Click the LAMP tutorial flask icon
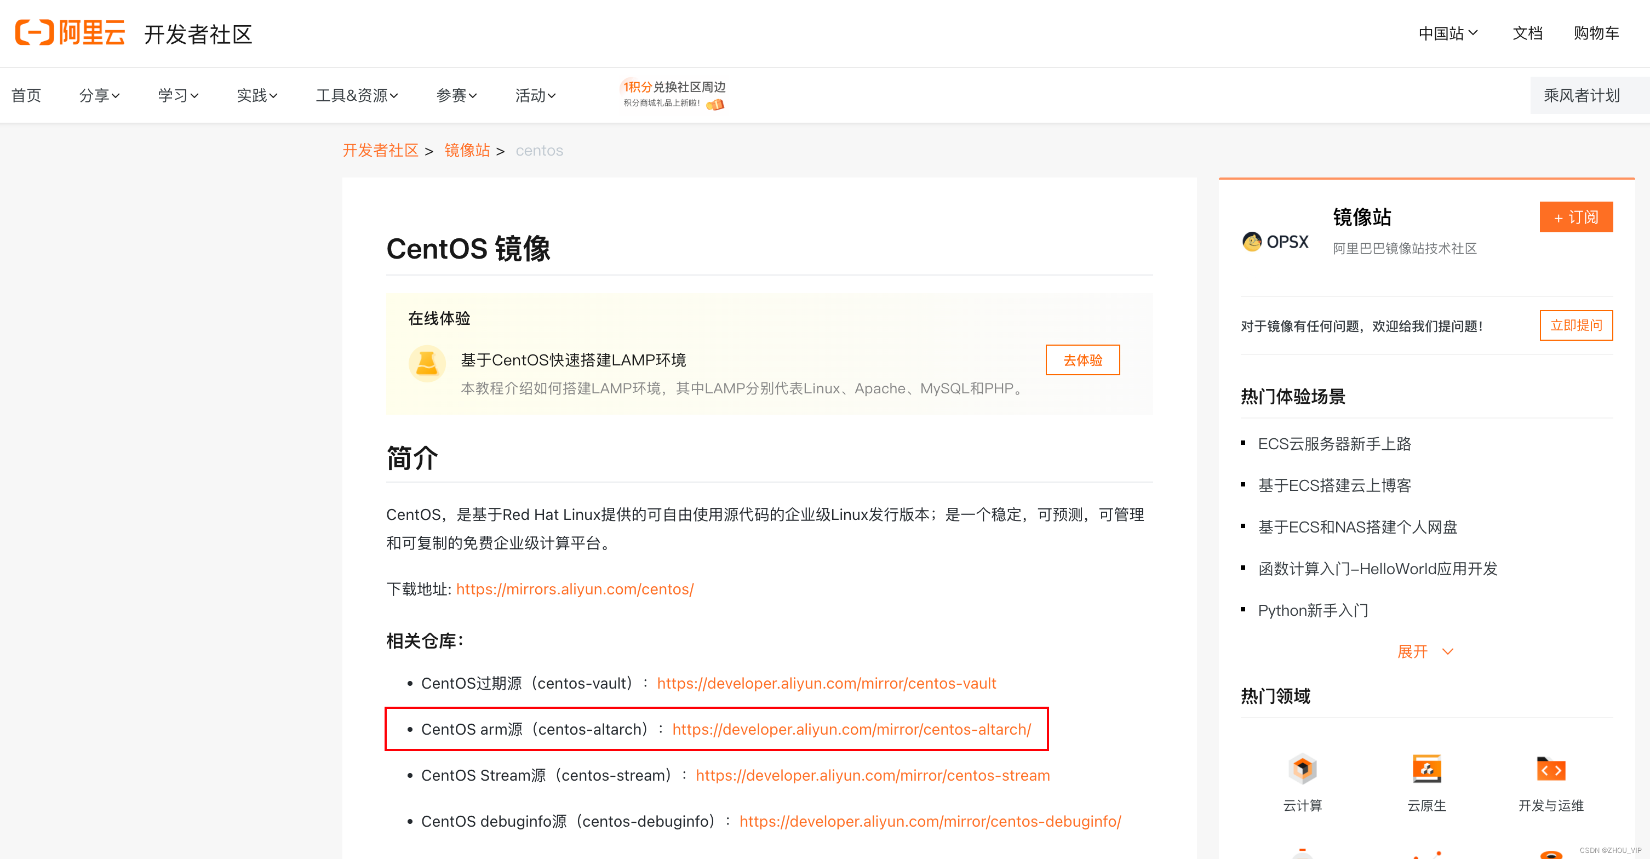The height and width of the screenshot is (859, 1650). 427,364
